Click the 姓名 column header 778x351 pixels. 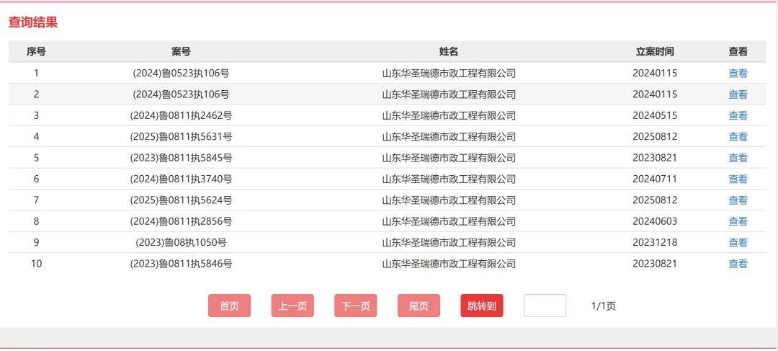[x=449, y=52]
